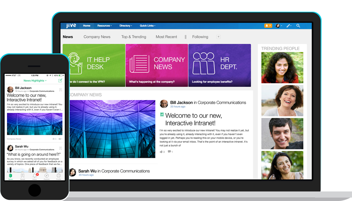Toggle bookmark on Sarah Wu's phone post
The height and width of the screenshot is (201, 352).
pos(60,148)
